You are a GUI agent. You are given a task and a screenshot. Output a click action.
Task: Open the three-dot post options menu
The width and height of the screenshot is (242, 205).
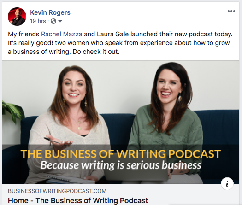click(231, 11)
